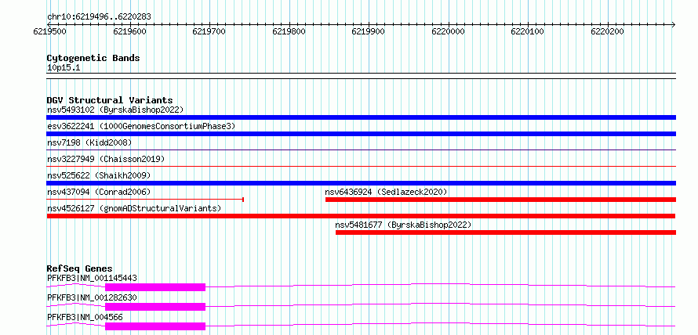Open the nsv3227949 (Chaisson2019) variant label
The height and width of the screenshot is (335, 698).
106,159
